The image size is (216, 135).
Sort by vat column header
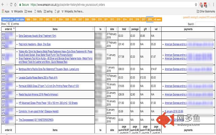click(156, 29)
